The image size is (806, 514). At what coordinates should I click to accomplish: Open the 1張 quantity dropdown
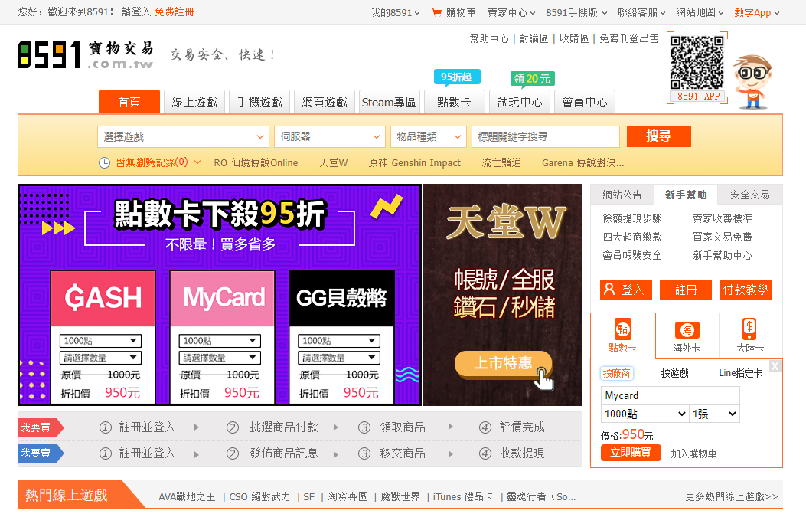tap(714, 414)
